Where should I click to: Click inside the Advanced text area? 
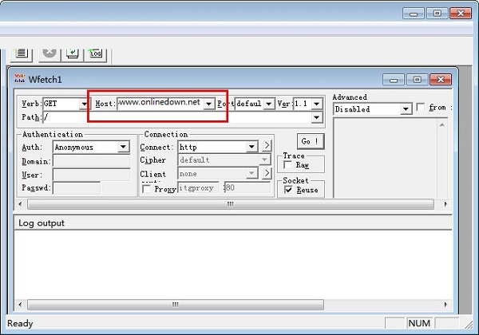click(x=385, y=158)
